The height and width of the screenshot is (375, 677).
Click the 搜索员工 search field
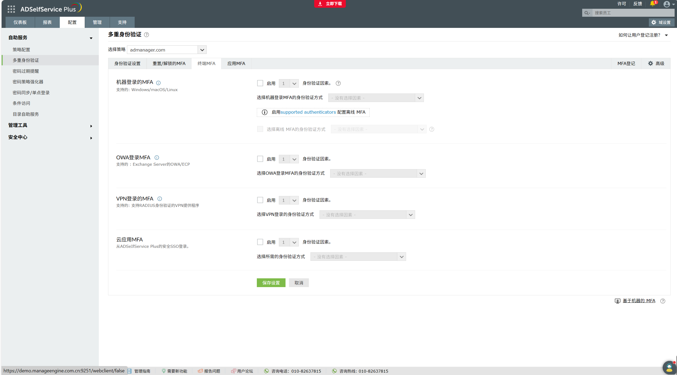coord(633,13)
